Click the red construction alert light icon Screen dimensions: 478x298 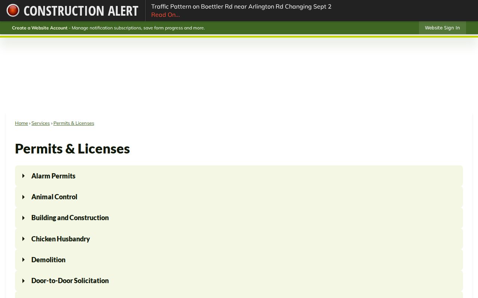pos(13,10)
